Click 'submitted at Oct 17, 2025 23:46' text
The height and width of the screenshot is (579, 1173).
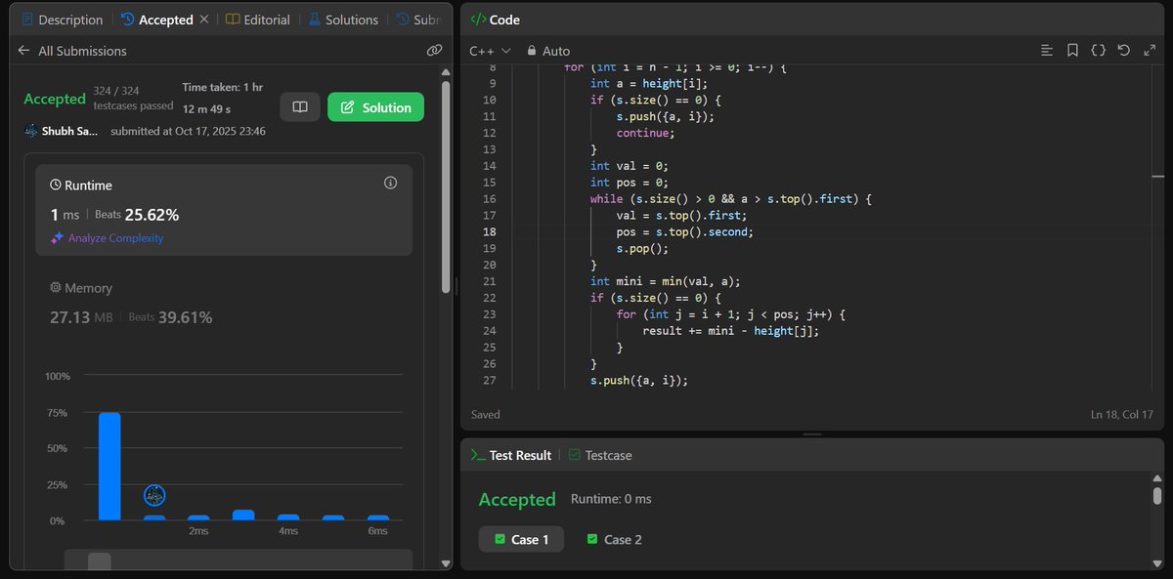coord(188,131)
